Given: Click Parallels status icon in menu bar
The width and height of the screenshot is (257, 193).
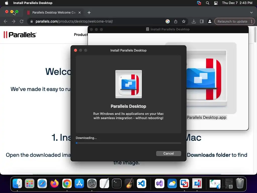Looking at the screenshot, I should (x=199, y=3).
